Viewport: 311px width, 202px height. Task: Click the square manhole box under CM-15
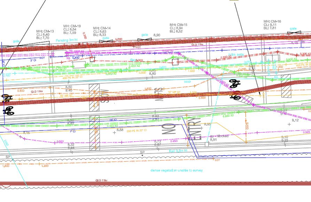175,61
